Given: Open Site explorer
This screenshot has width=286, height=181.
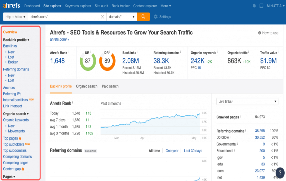Looking at the screenshot, I should tap(52, 6).
